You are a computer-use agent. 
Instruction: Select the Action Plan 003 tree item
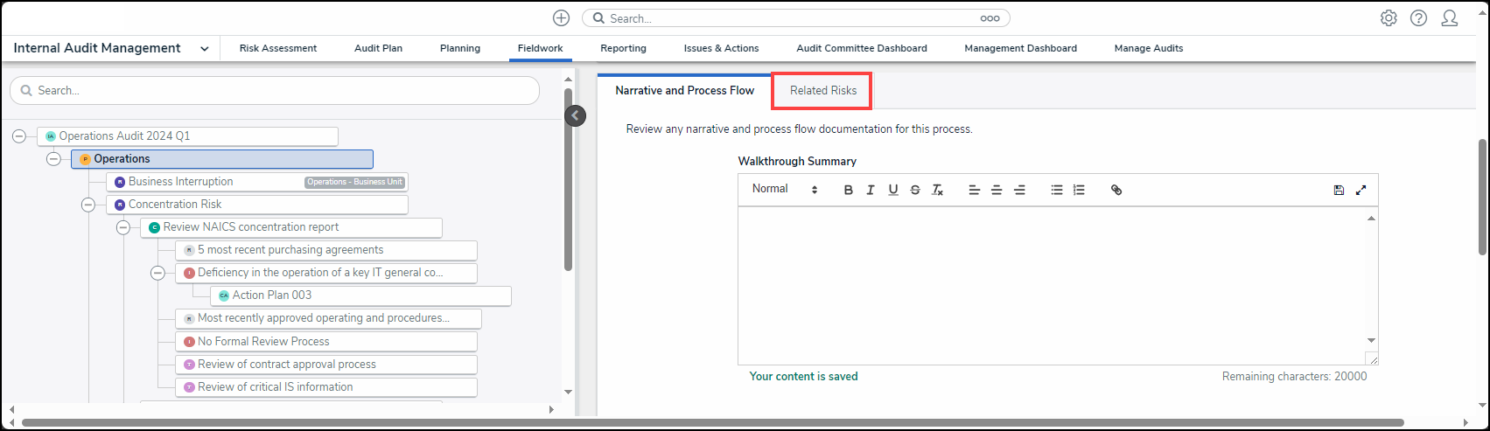[x=272, y=295]
